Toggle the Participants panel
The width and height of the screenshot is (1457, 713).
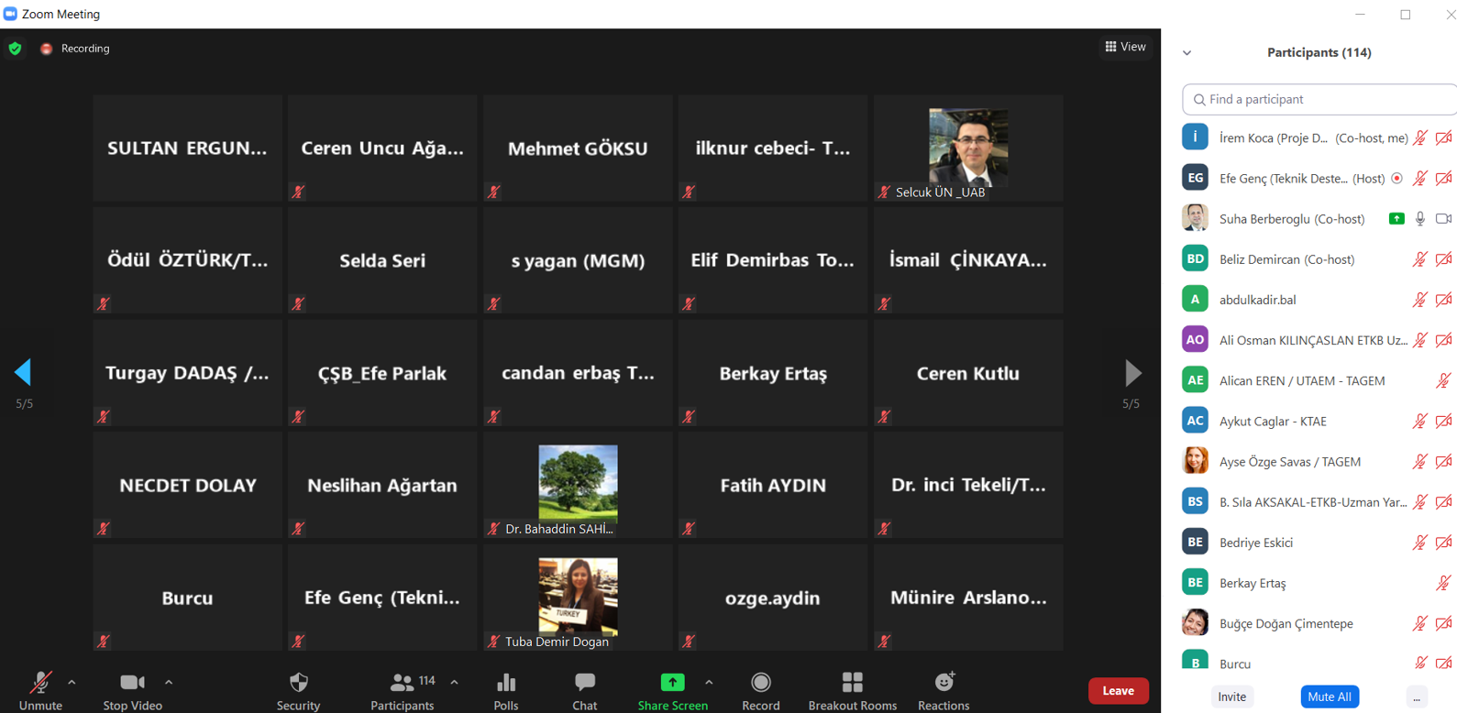(x=402, y=690)
